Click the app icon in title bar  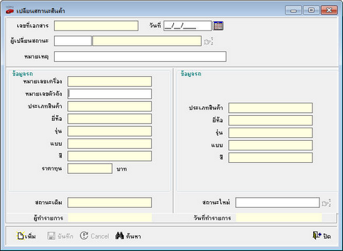[10, 10]
